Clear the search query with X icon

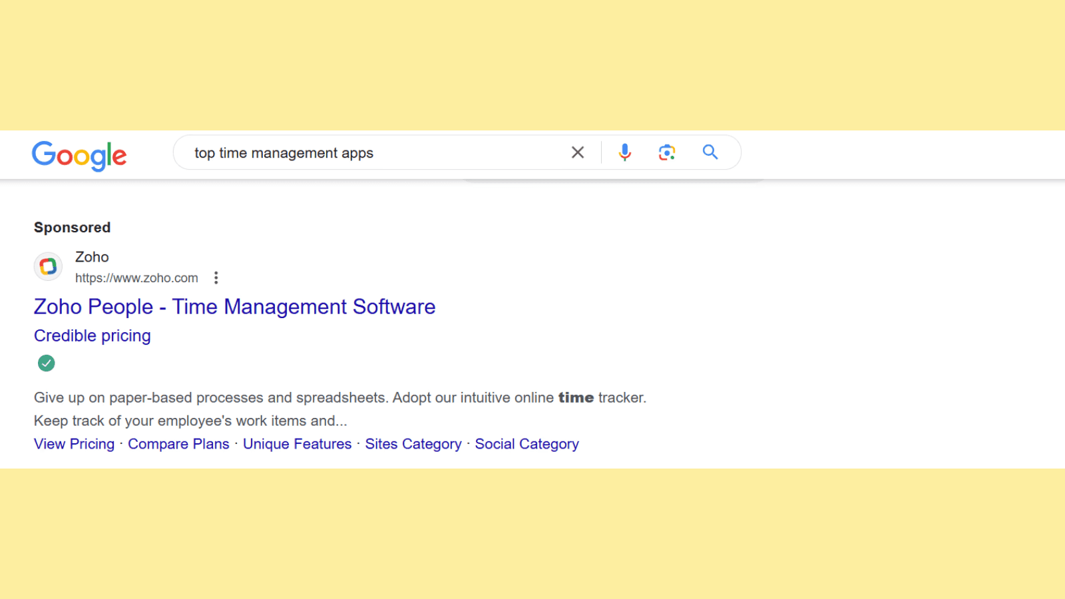coord(578,152)
